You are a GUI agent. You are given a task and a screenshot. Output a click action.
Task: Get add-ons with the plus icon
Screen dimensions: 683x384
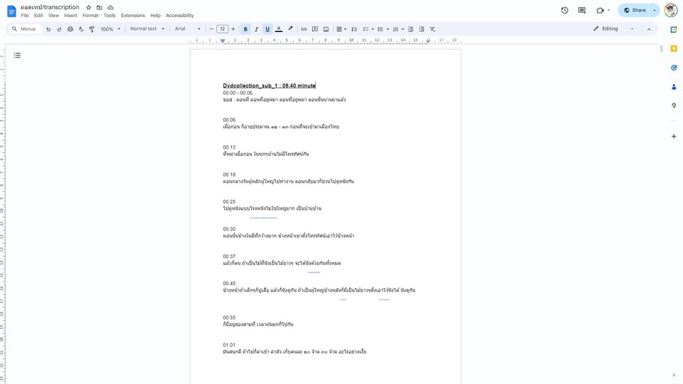tap(674, 137)
